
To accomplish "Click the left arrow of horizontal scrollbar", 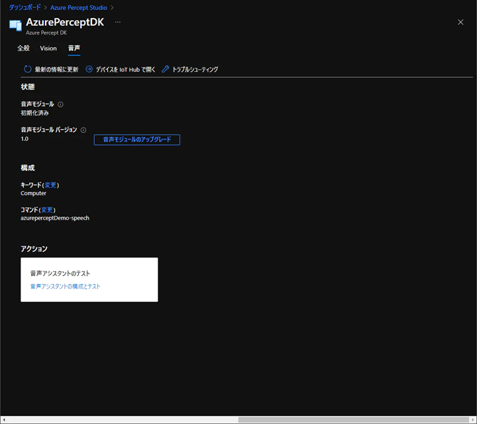I will (4, 420).
